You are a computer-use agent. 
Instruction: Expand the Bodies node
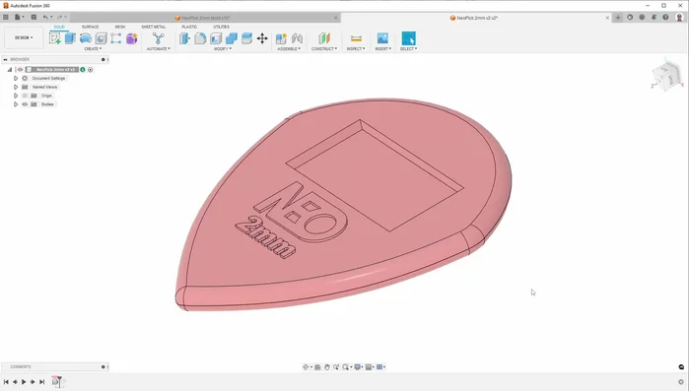[16, 104]
